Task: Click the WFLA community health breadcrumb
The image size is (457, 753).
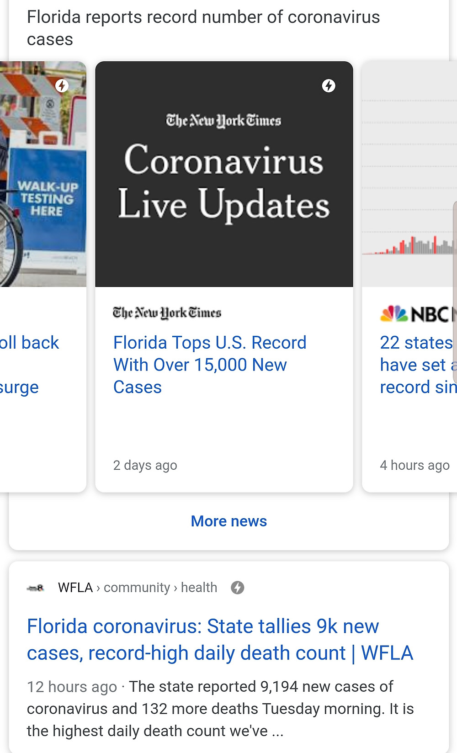Action: pyautogui.click(x=138, y=588)
